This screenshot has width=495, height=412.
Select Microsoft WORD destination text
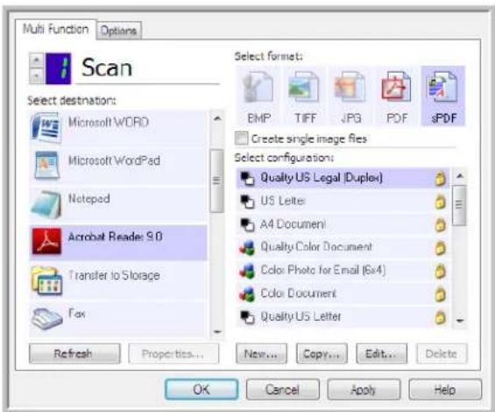pos(109,122)
